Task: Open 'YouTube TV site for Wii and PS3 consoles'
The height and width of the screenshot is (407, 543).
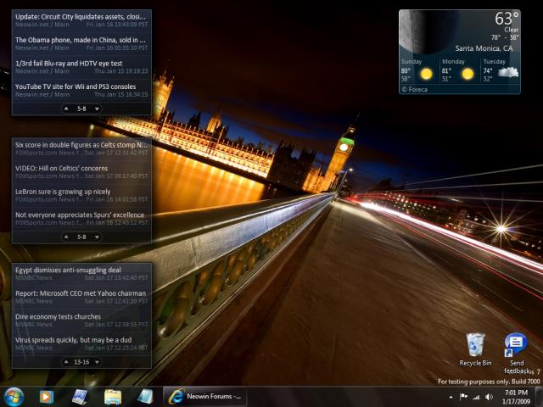Action: pos(76,86)
